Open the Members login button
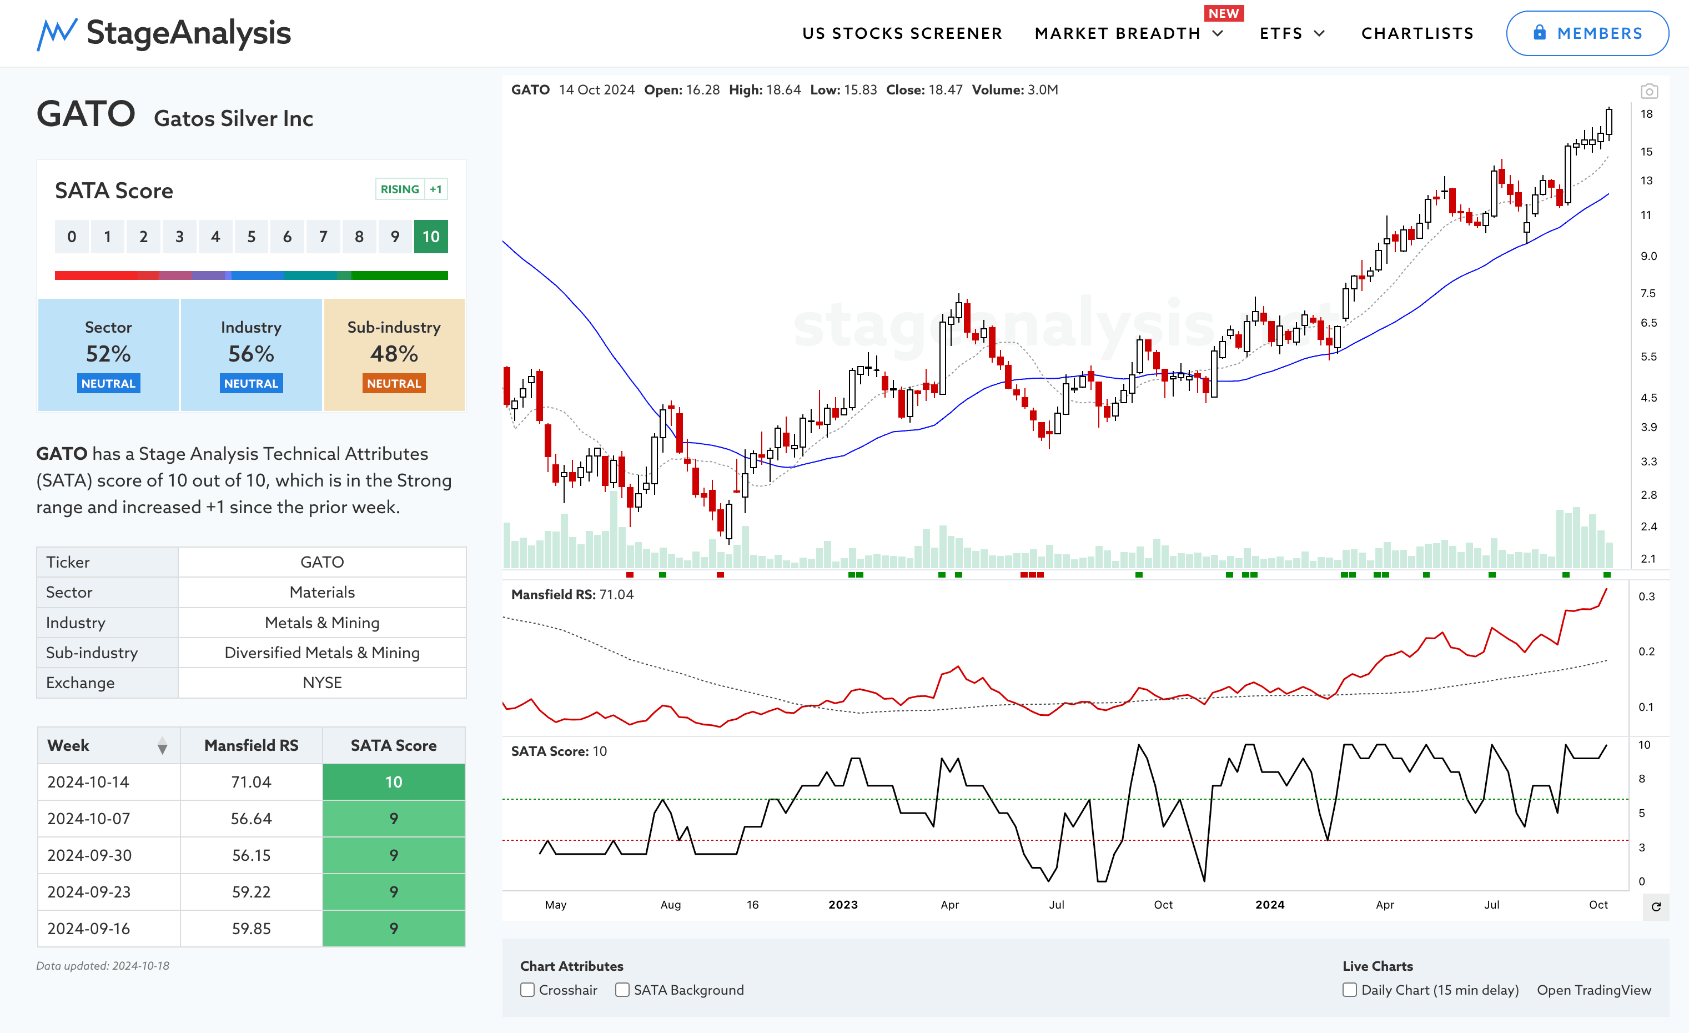This screenshot has width=1689, height=1033. click(x=1587, y=33)
